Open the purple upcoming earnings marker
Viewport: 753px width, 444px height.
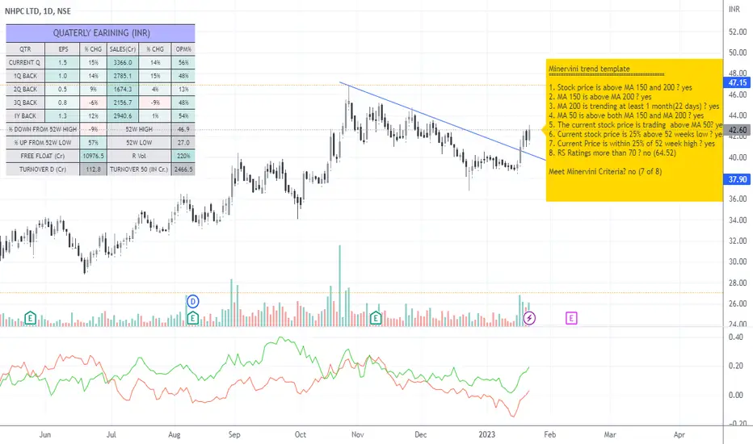point(571,318)
